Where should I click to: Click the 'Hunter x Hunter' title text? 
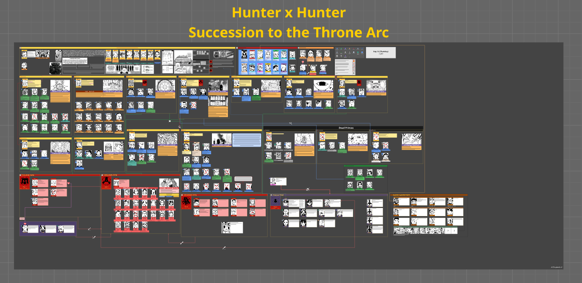click(289, 13)
